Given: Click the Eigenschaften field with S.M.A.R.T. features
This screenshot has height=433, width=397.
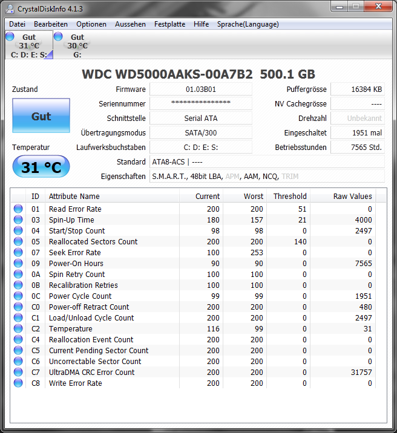Looking at the screenshot, I should [x=267, y=176].
